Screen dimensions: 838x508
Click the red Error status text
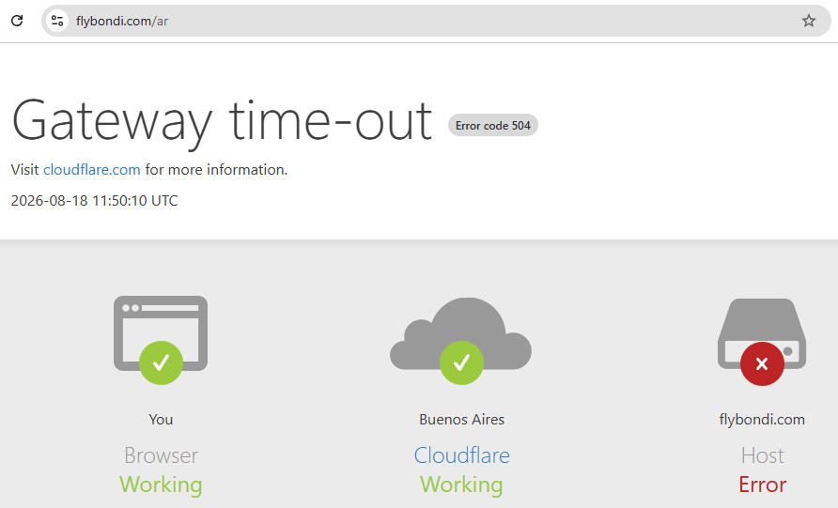[762, 485]
